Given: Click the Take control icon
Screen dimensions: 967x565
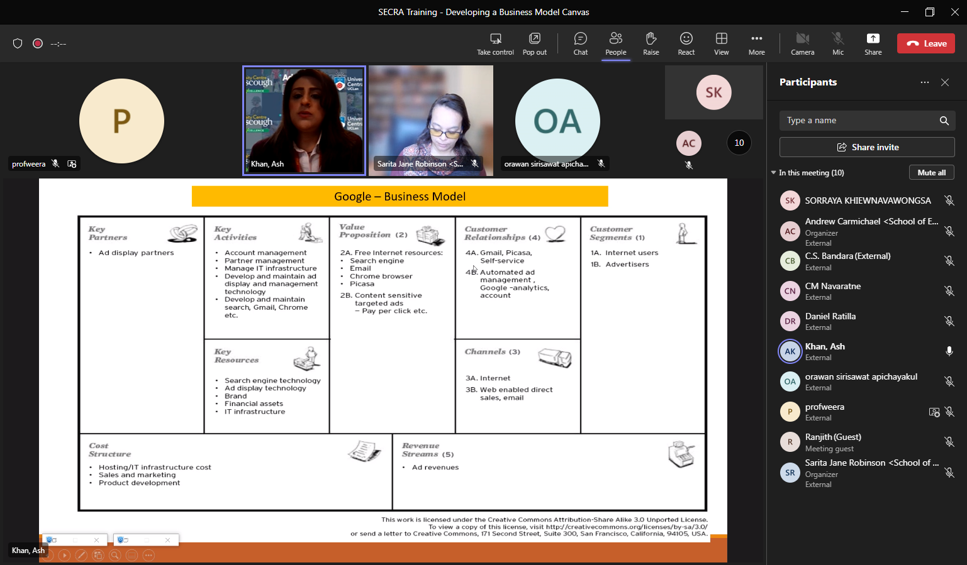Looking at the screenshot, I should click(496, 38).
